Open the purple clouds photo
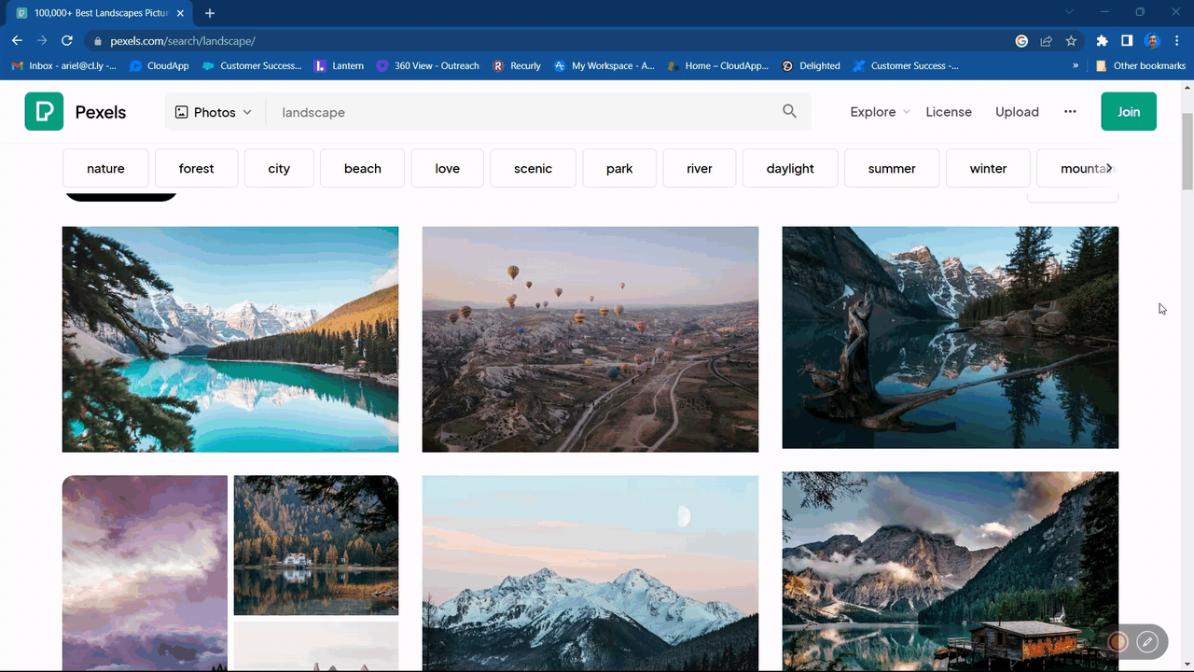Screen dimensions: 1194x672 click(x=145, y=573)
